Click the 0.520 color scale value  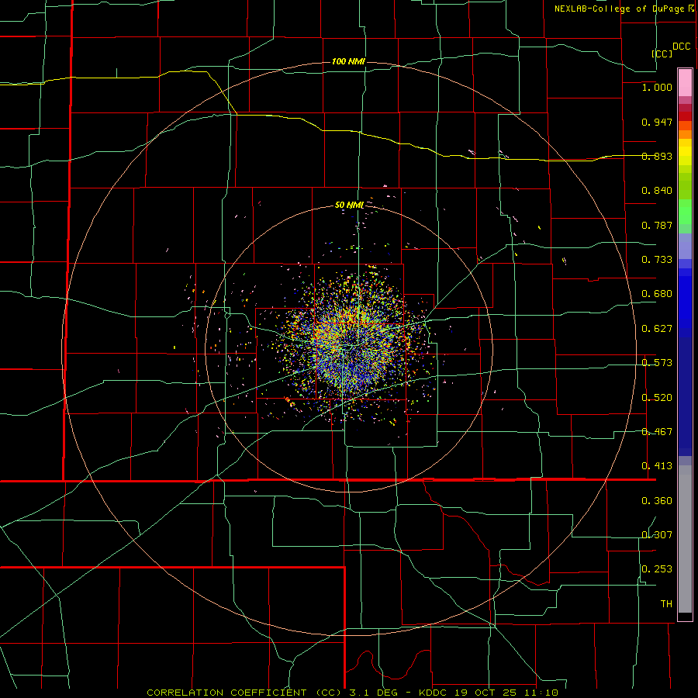[x=657, y=398]
